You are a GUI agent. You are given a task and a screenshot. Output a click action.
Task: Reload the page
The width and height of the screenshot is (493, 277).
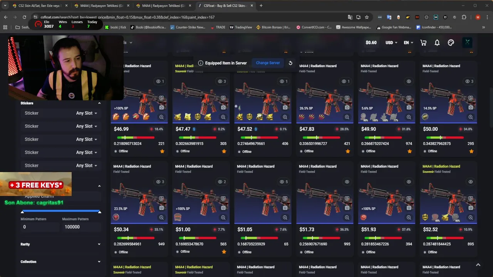click(24, 17)
